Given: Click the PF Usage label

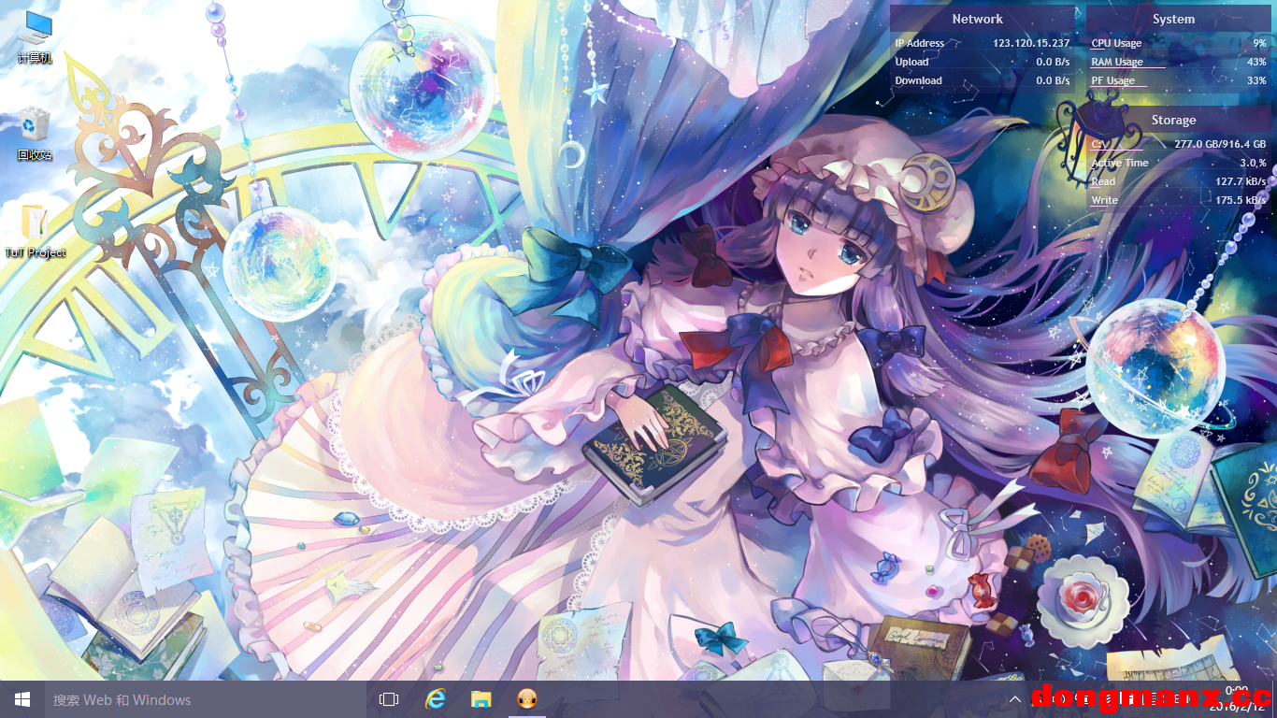Looking at the screenshot, I should click(1112, 80).
